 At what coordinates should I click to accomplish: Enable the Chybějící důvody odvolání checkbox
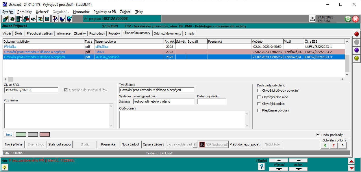[x=259, y=90]
